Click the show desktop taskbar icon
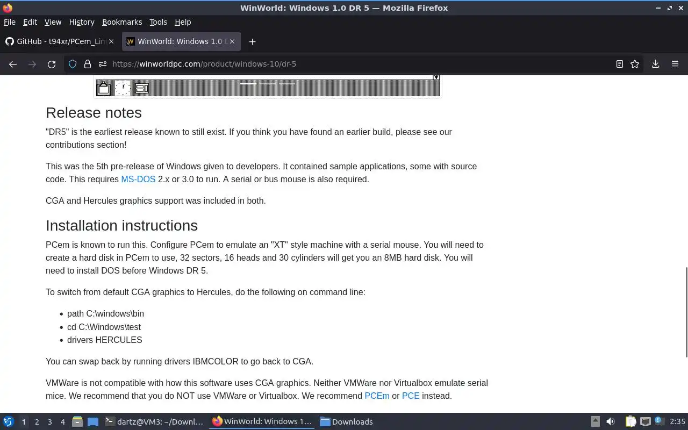The height and width of the screenshot is (430, 688). click(x=93, y=422)
